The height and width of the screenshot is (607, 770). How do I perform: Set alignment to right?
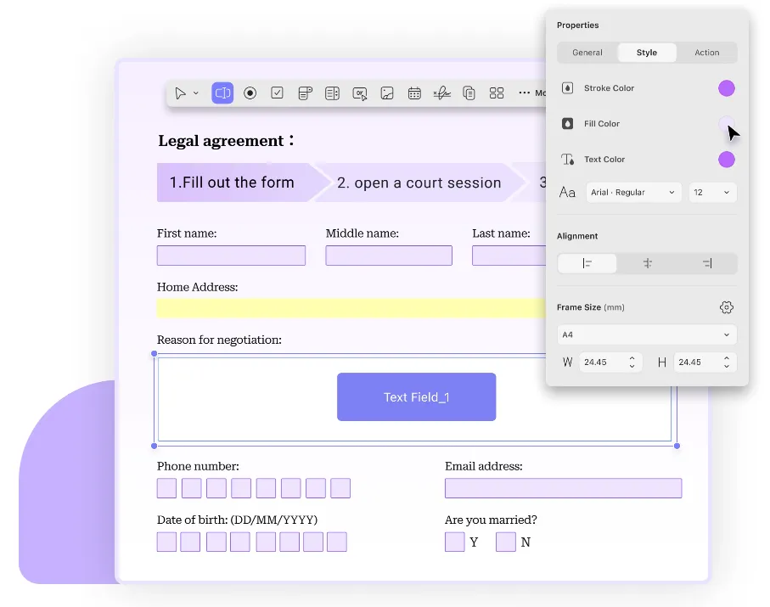707,264
